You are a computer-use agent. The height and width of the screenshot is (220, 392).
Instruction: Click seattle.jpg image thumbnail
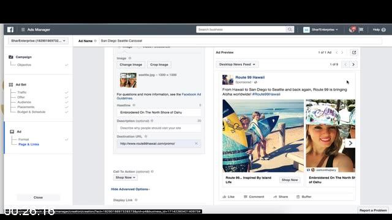coord(128,80)
